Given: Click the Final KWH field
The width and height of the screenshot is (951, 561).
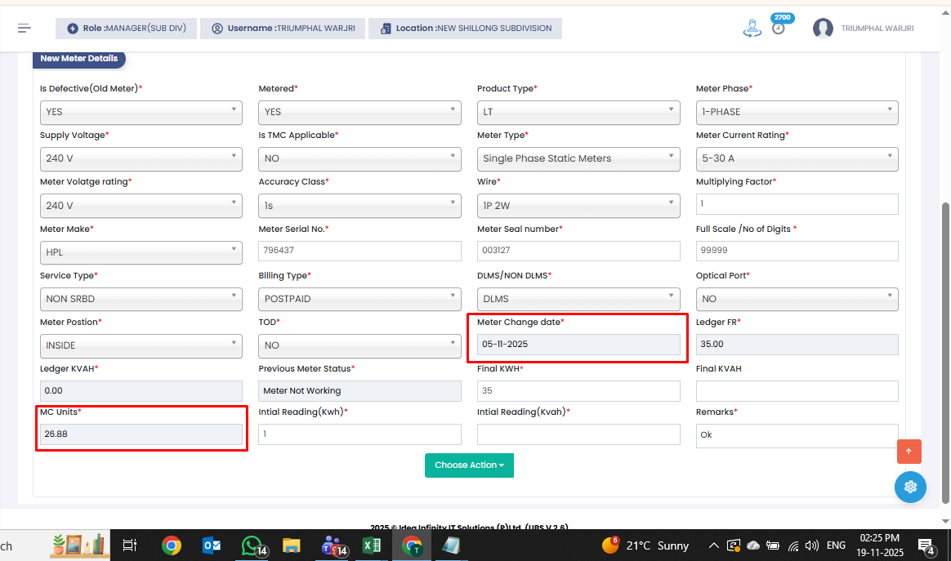Looking at the screenshot, I should pyautogui.click(x=578, y=391).
